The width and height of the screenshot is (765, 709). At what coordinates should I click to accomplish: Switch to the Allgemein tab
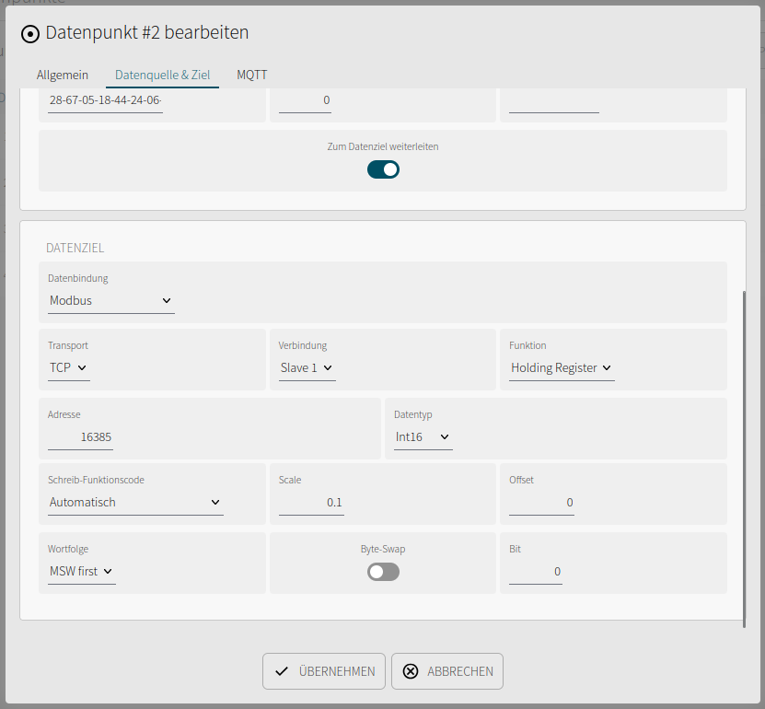coord(63,76)
